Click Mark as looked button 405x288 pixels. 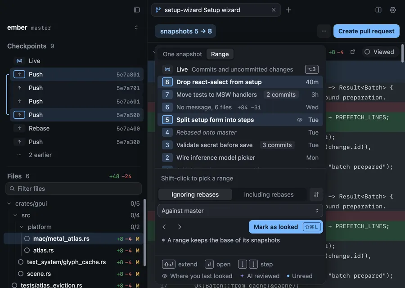tap(286, 227)
